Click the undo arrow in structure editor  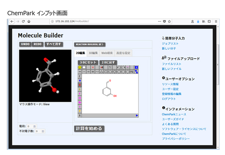tap(119, 67)
